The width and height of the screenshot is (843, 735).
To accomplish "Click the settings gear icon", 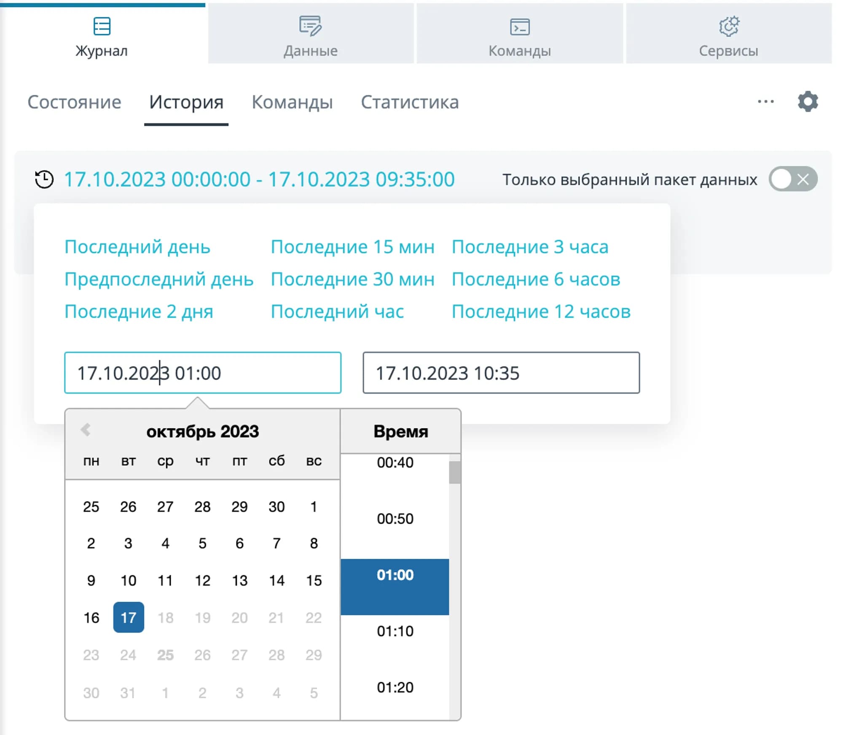I will [807, 102].
